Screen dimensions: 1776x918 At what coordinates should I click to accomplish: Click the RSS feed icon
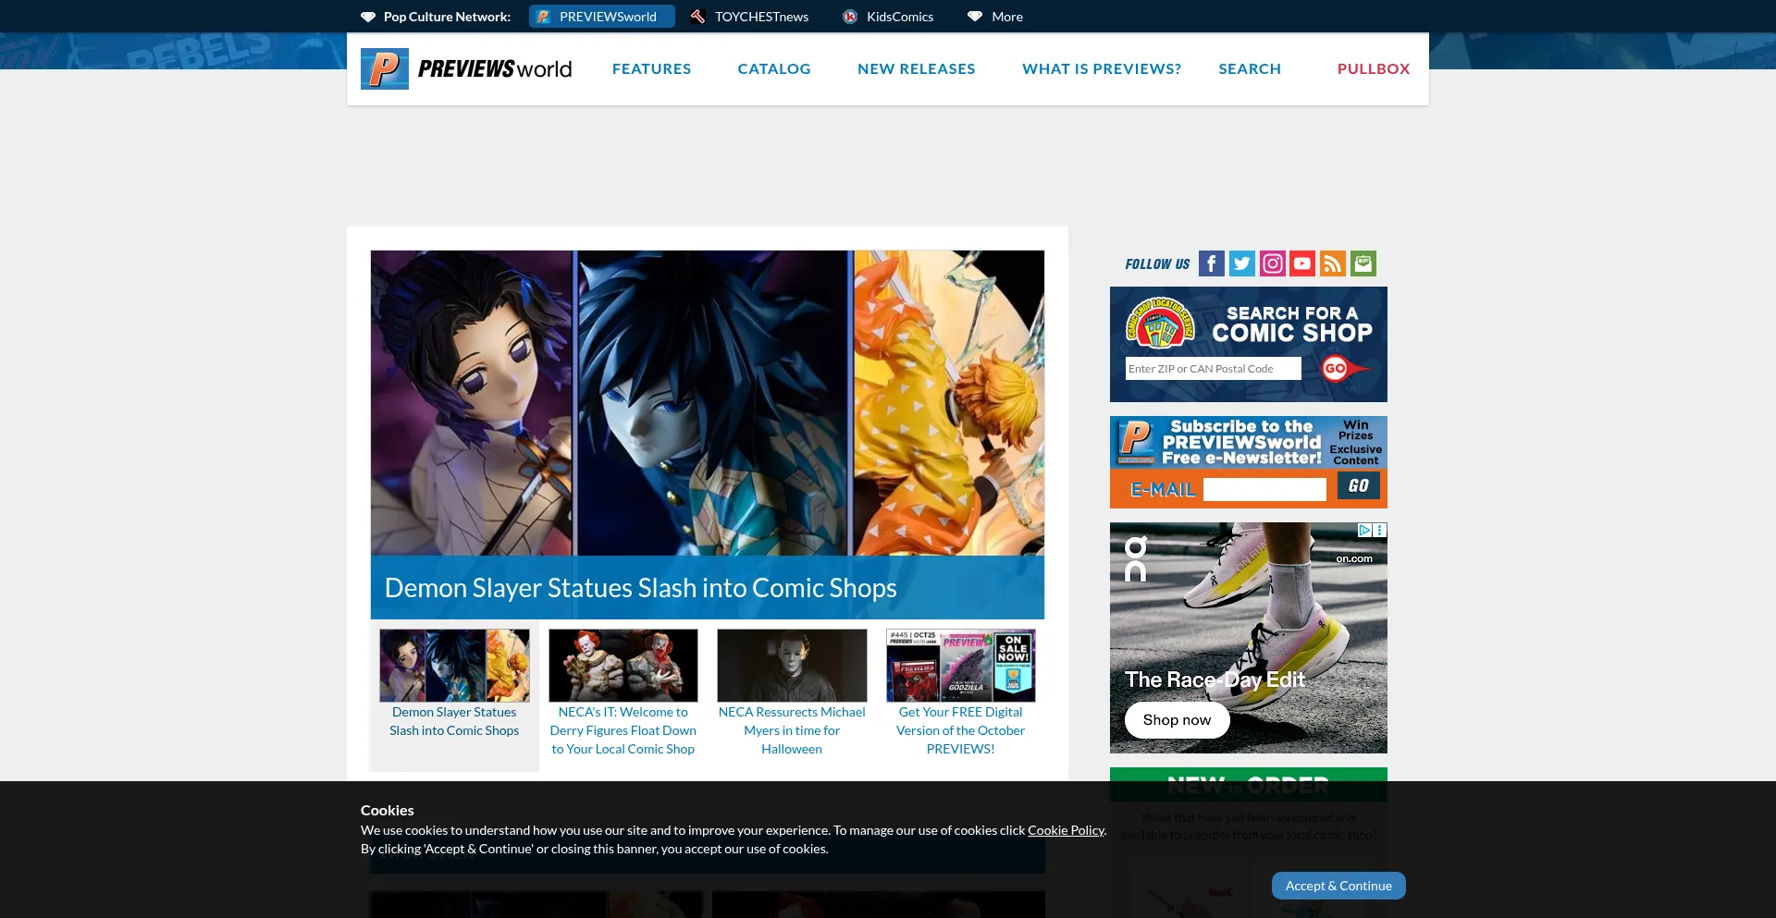[1332, 263]
